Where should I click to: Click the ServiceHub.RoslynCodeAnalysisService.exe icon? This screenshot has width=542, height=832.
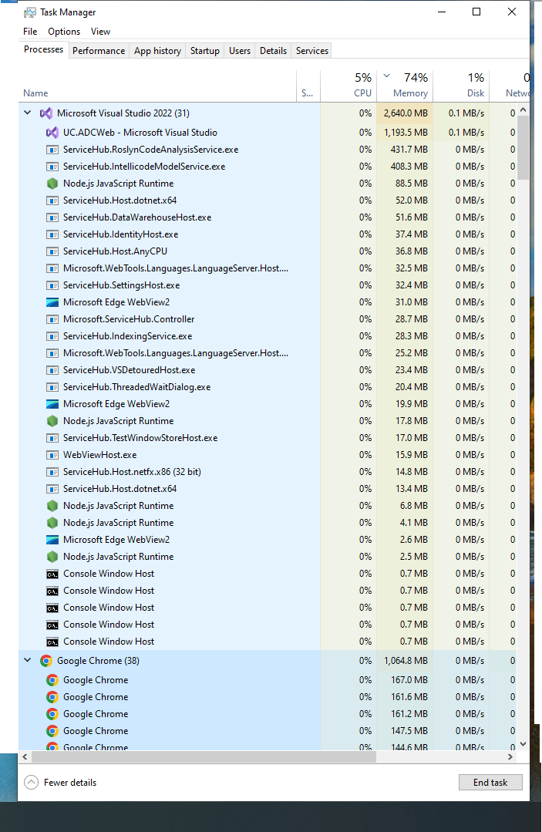point(52,150)
